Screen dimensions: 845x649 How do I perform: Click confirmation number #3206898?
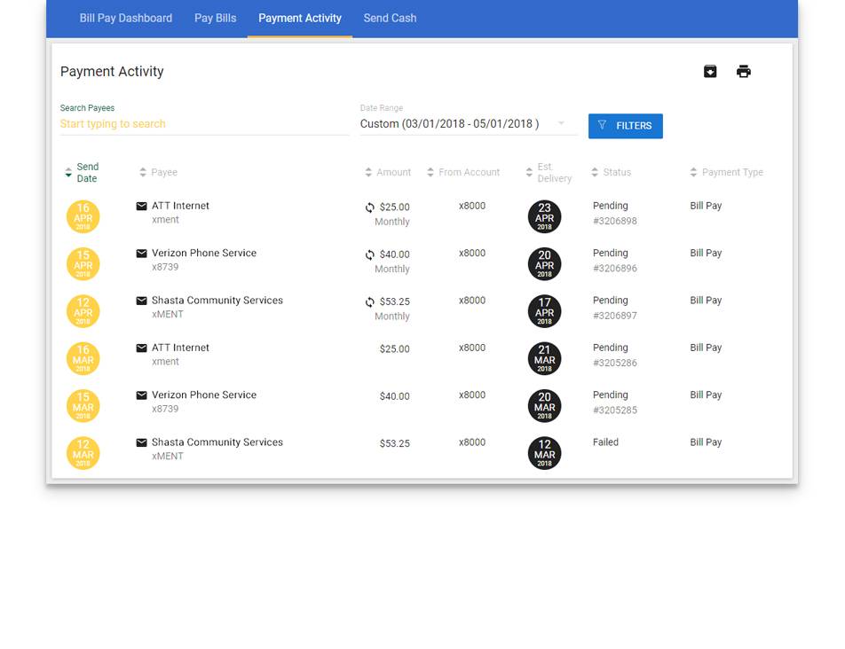pyautogui.click(x=615, y=221)
